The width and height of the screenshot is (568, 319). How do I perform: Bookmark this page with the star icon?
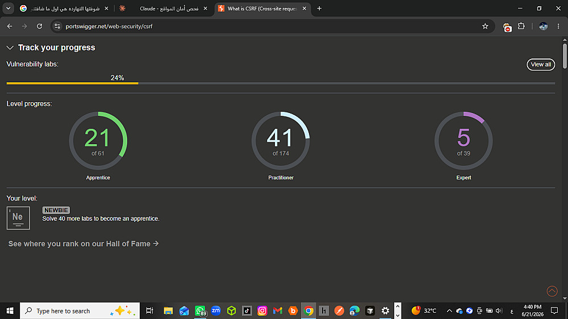(485, 26)
